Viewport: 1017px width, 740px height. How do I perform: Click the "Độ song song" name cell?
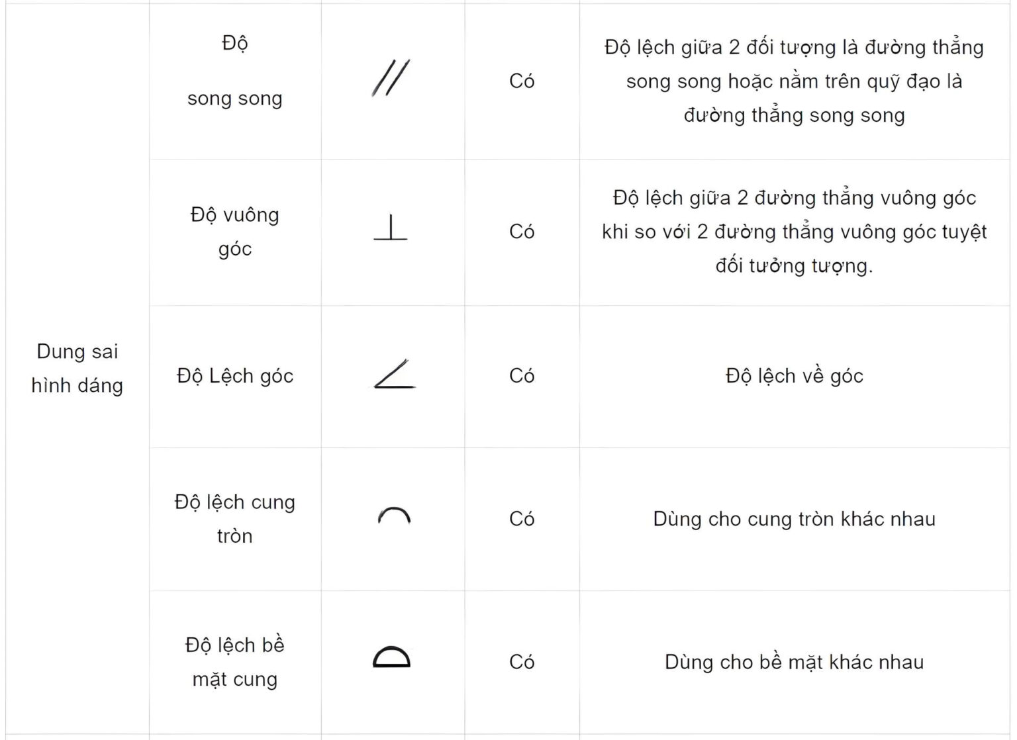(x=234, y=71)
